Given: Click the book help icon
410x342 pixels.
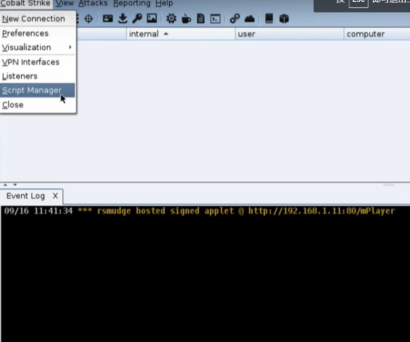Looking at the screenshot, I should pos(269,19).
